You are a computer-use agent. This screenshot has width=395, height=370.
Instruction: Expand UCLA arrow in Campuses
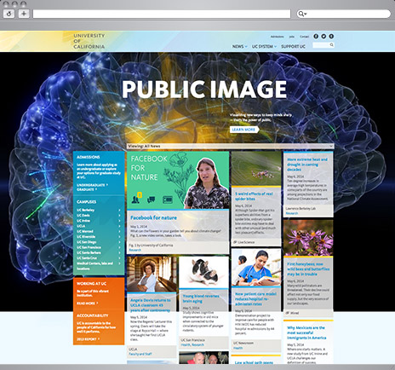tap(119, 226)
